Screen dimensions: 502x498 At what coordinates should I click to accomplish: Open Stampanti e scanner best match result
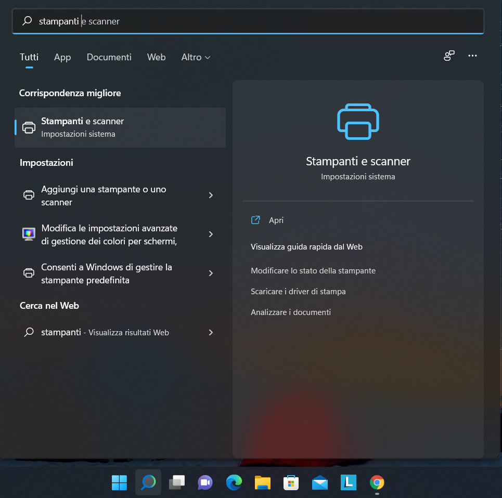coord(120,127)
